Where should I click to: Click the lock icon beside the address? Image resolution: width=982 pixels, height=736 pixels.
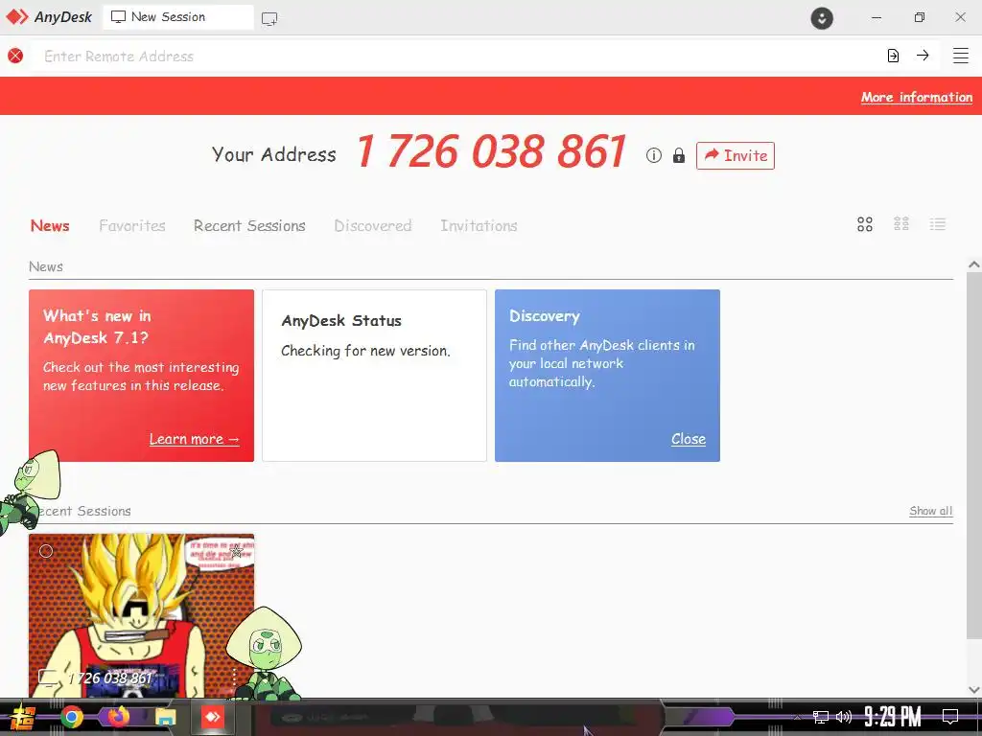(679, 155)
